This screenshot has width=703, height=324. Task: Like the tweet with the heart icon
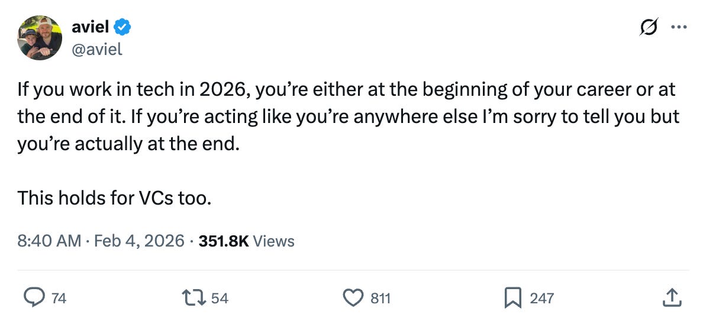353,297
